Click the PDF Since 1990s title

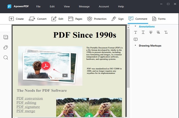pos(85,35)
